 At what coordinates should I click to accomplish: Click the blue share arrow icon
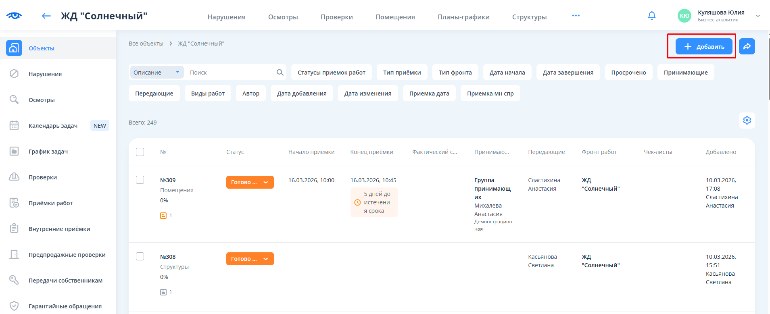(x=747, y=46)
